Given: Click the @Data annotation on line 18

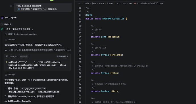Looking at the screenshot, I should [x=89, y=15].
